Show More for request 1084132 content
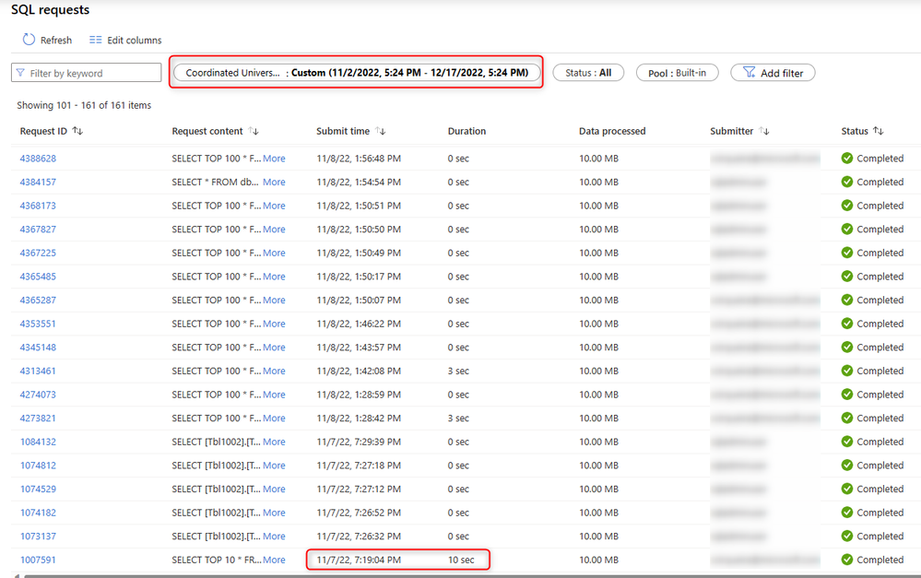The width and height of the screenshot is (921, 578). [x=275, y=442]
